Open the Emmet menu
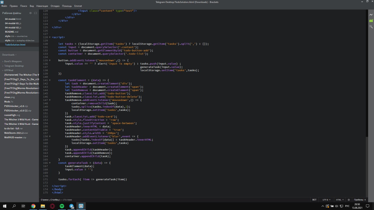 pyautogui.click(x=78, y=6)
